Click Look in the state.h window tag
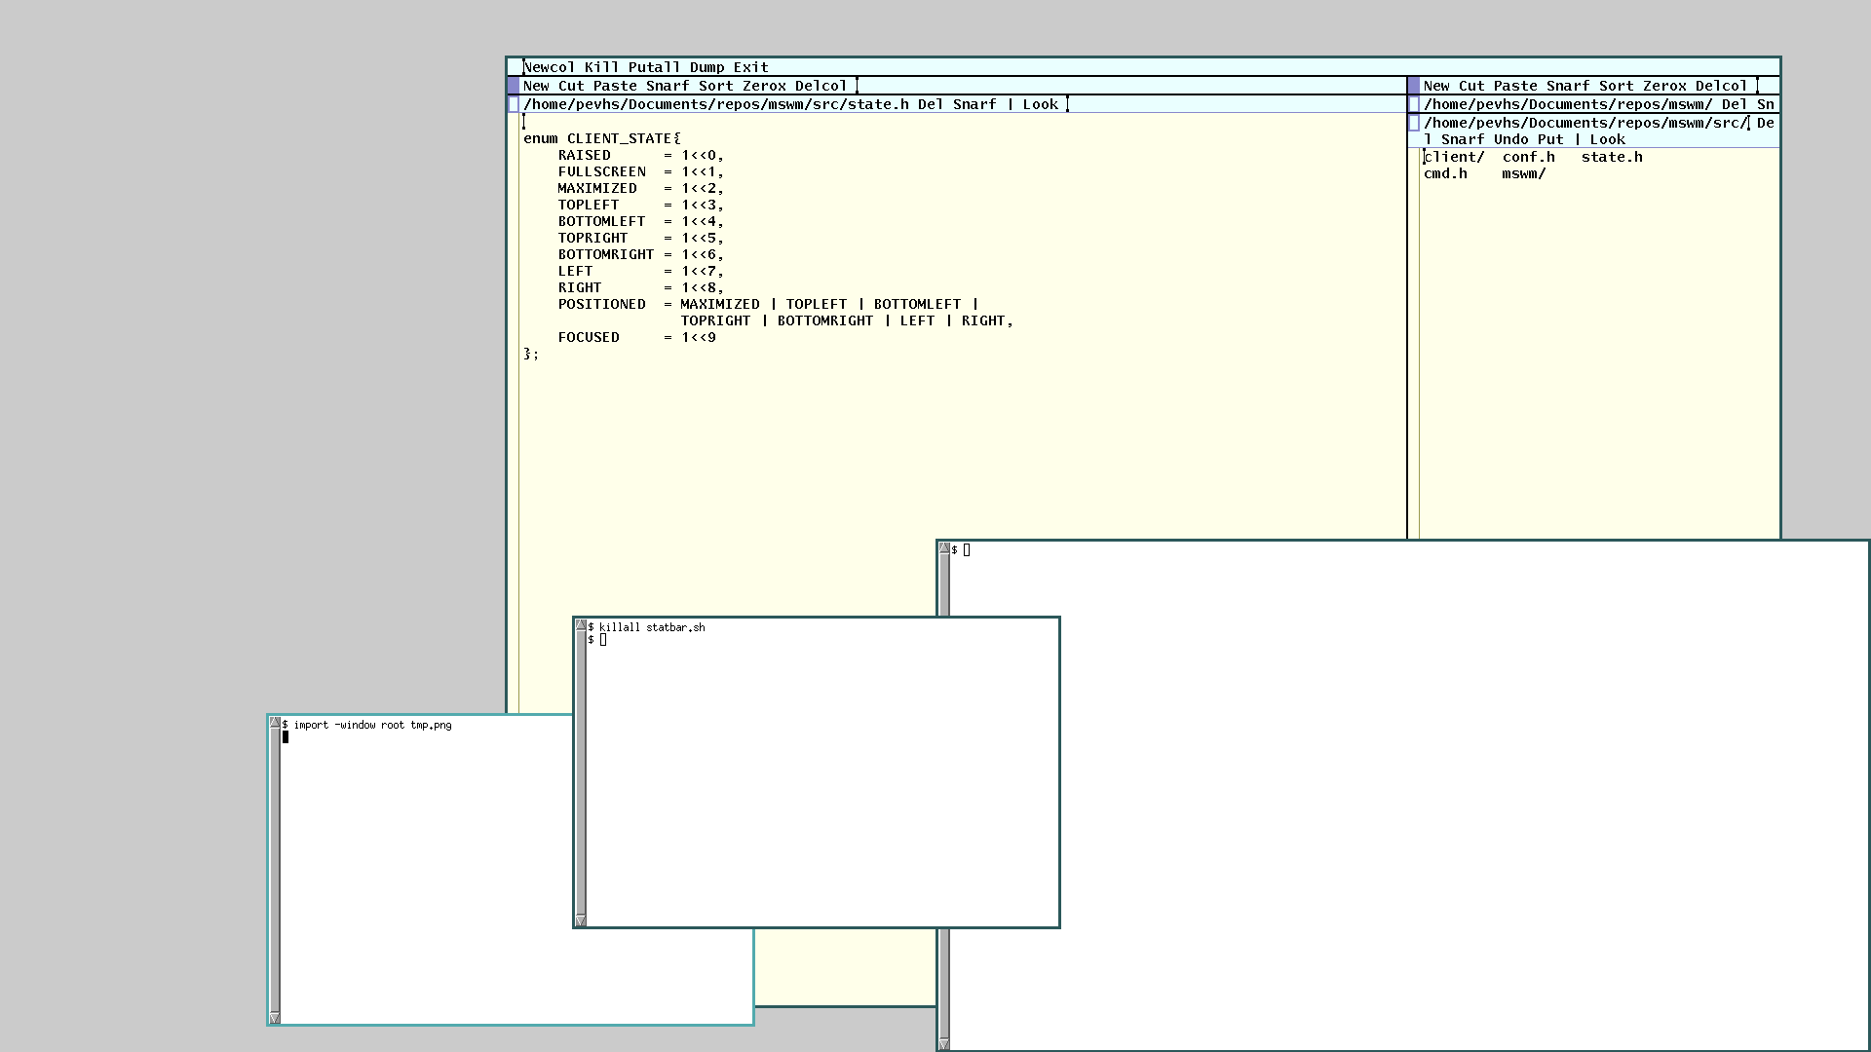This screenshot has height=1052, width=1871. click(x=1040, y=104)
